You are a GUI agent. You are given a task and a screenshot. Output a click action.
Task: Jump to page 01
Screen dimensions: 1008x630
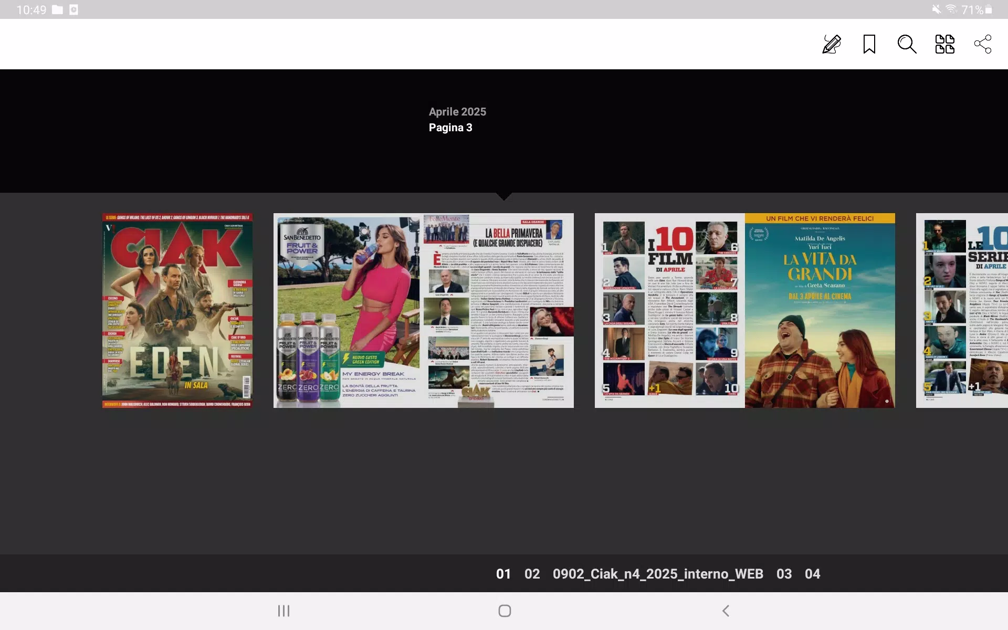[x=503, y=574]
